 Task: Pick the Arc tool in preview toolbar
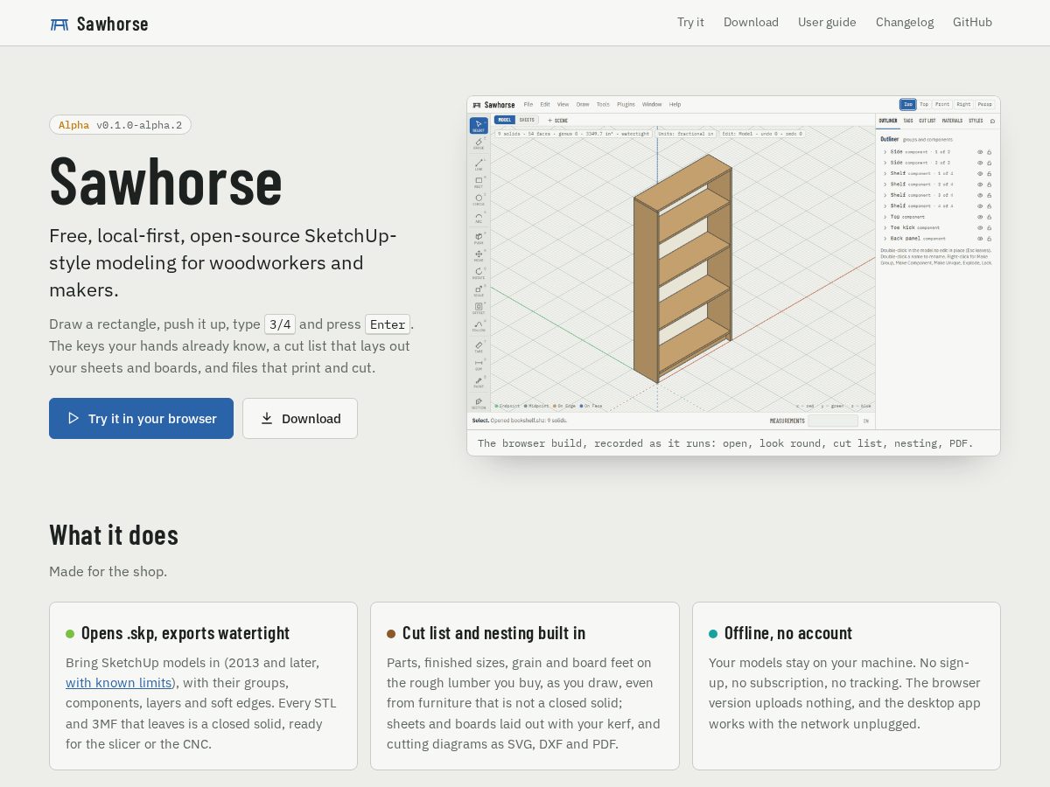click(479, 219)
